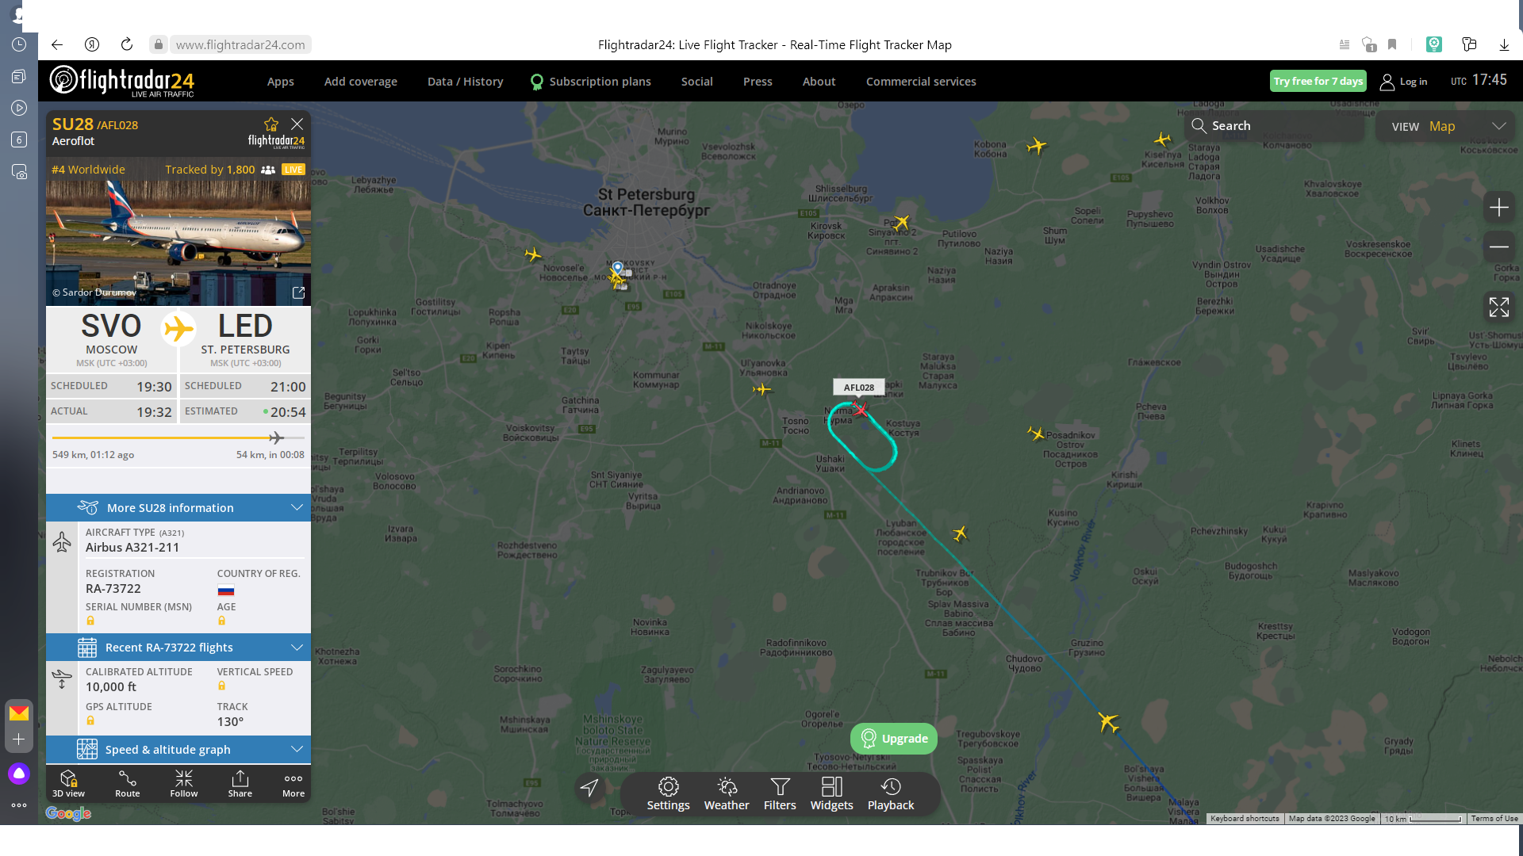The height and width of the screenshot is (856, 1523).
Task: Toggle fullscreen map view
Action: coord(1498,307)
